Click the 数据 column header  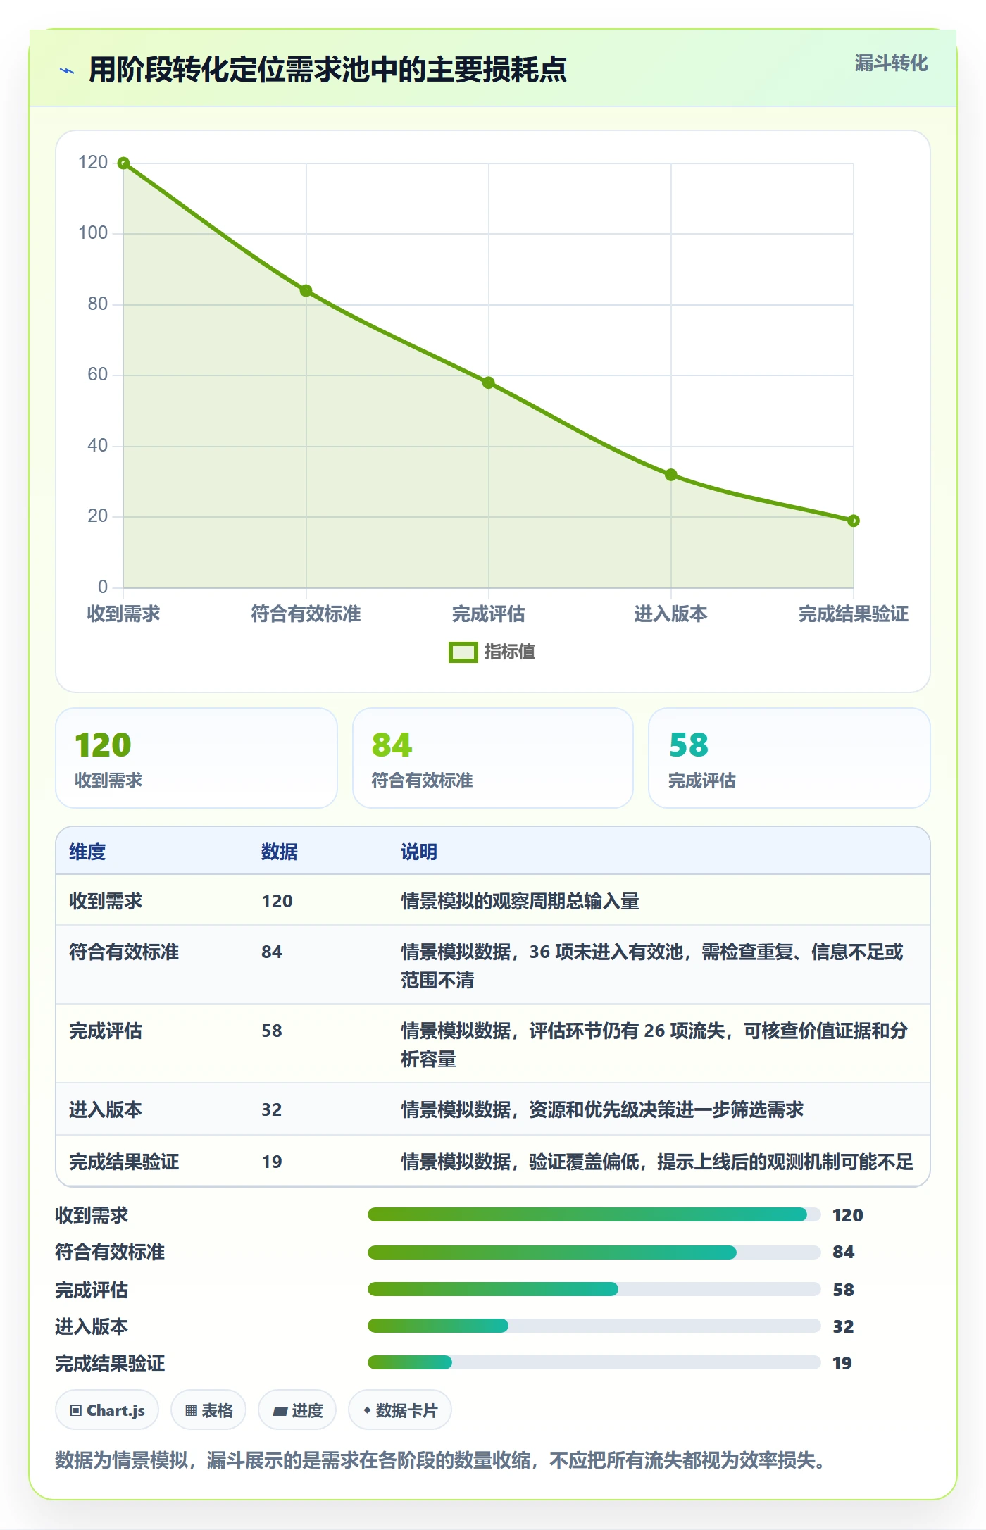tap(279, 852)
